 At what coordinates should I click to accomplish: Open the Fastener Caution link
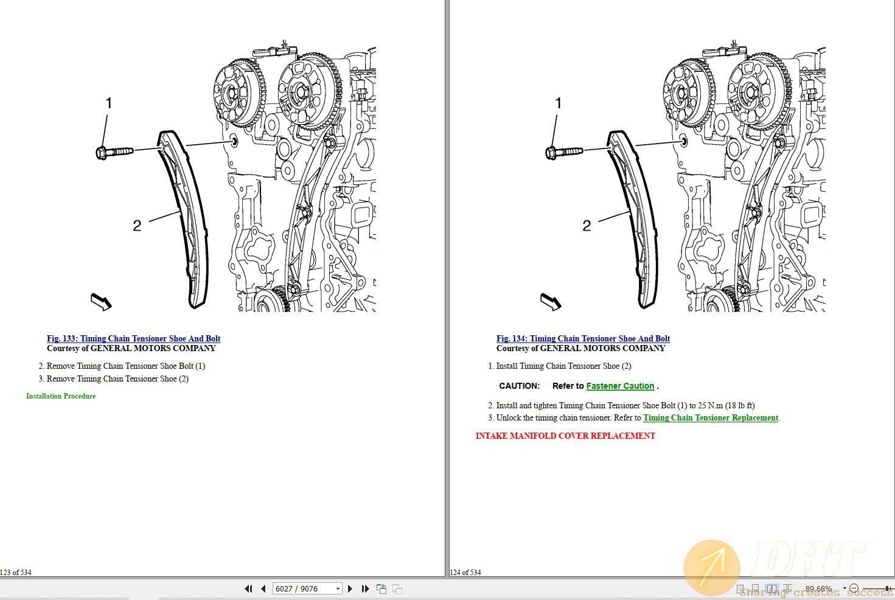(620, 386)
